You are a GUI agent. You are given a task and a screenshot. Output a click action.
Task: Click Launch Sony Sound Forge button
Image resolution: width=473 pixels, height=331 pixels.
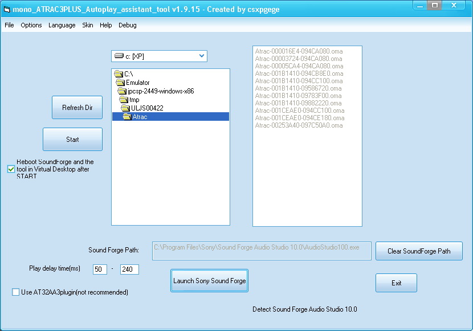coord(209,281)
